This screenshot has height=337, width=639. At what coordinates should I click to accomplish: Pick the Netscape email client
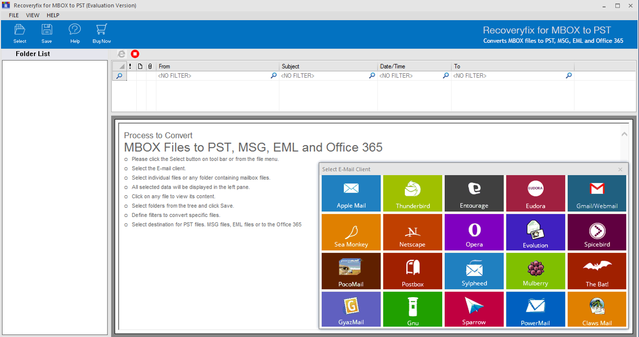413,232
